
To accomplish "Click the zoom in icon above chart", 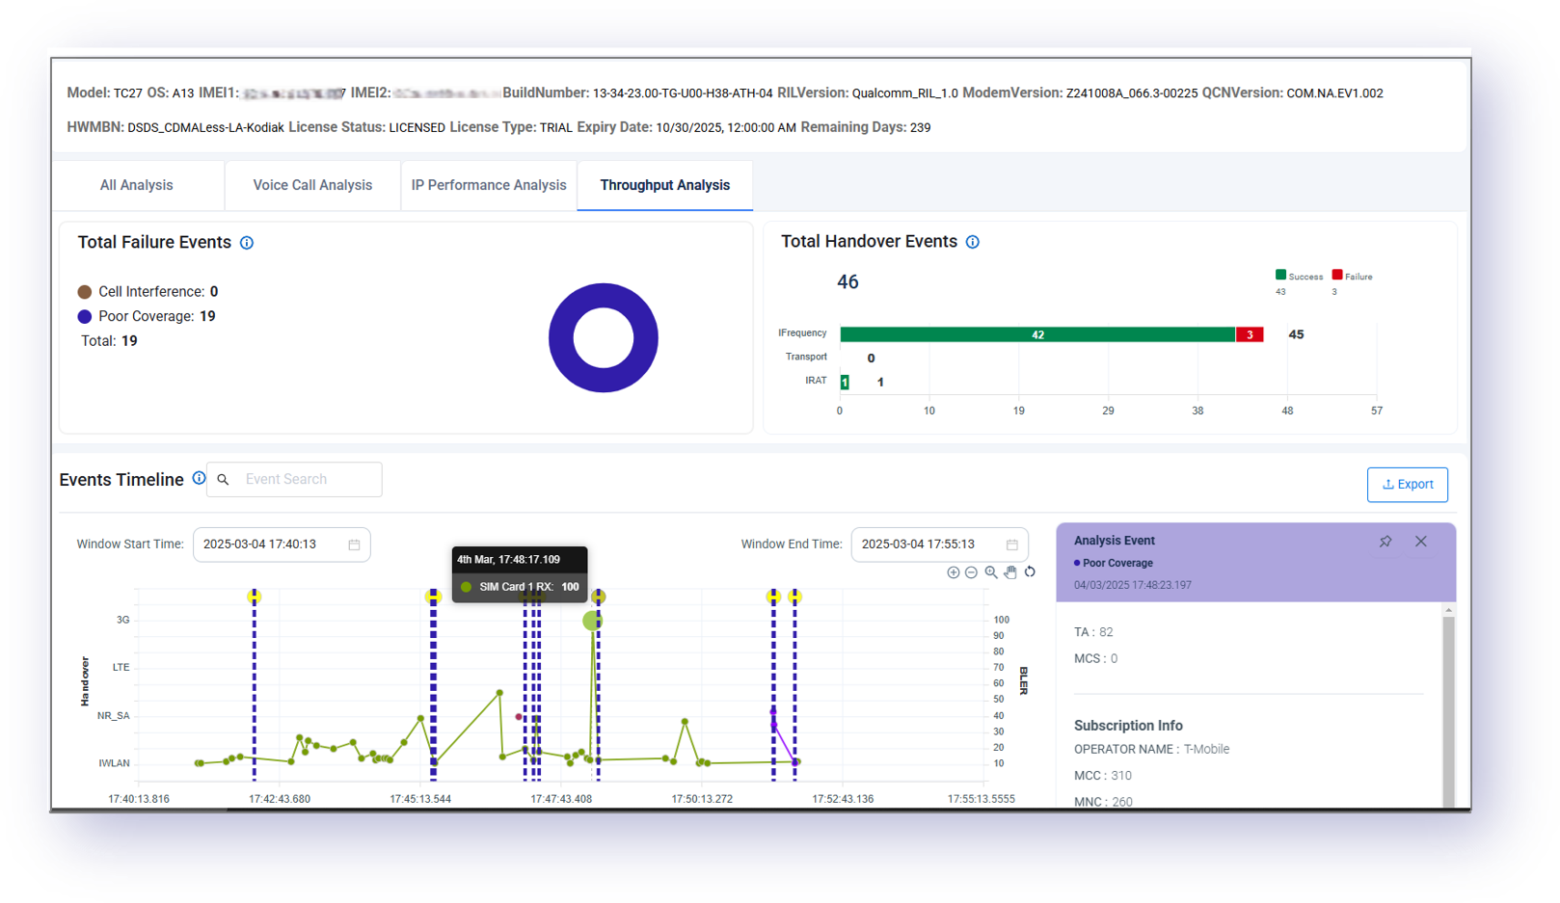I will pos(953,572).
